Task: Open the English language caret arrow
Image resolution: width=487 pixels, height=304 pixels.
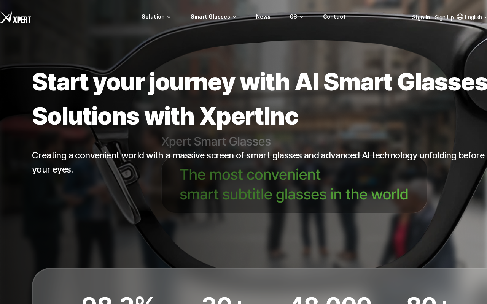Action: pyautogui.click(x=485, y=17)
